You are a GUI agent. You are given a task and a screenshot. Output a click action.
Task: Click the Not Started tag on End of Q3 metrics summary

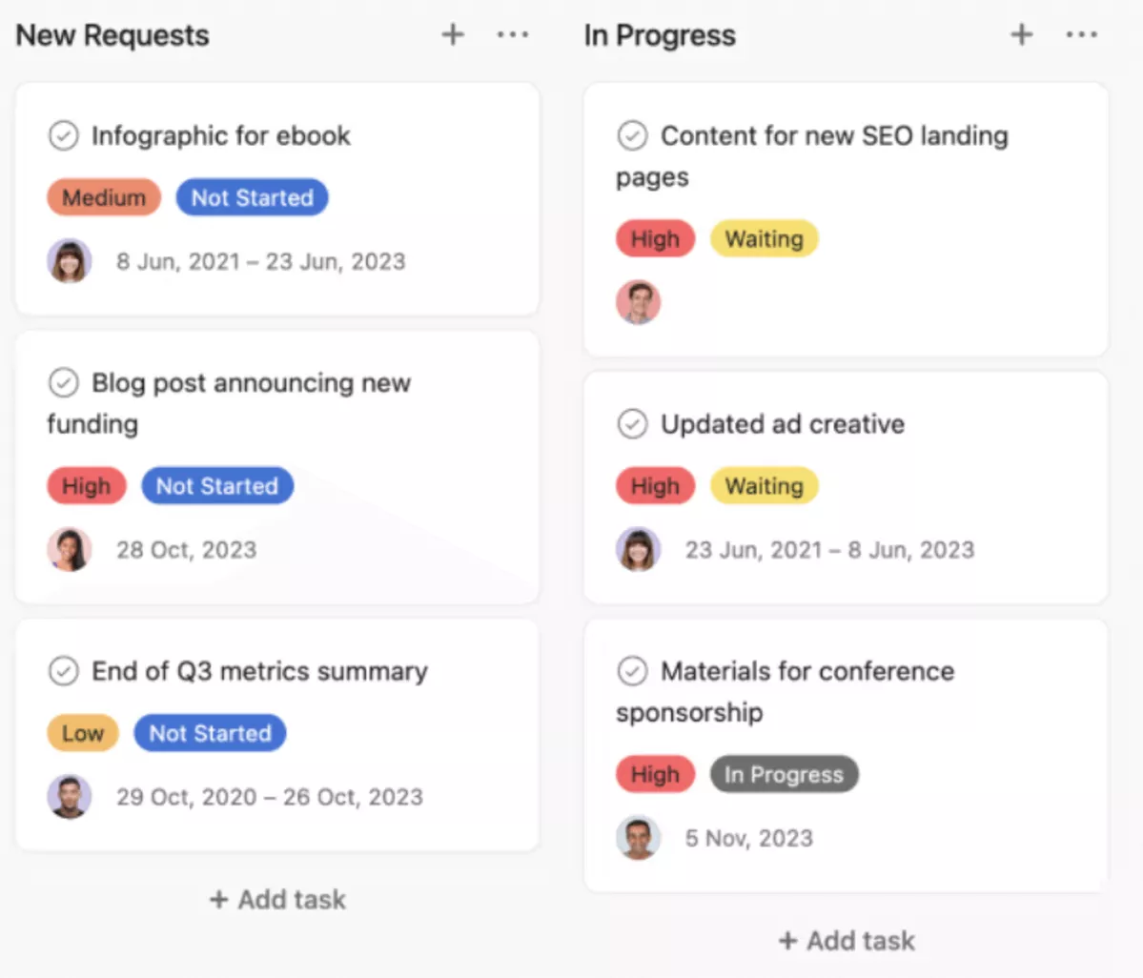click(210, 732)
